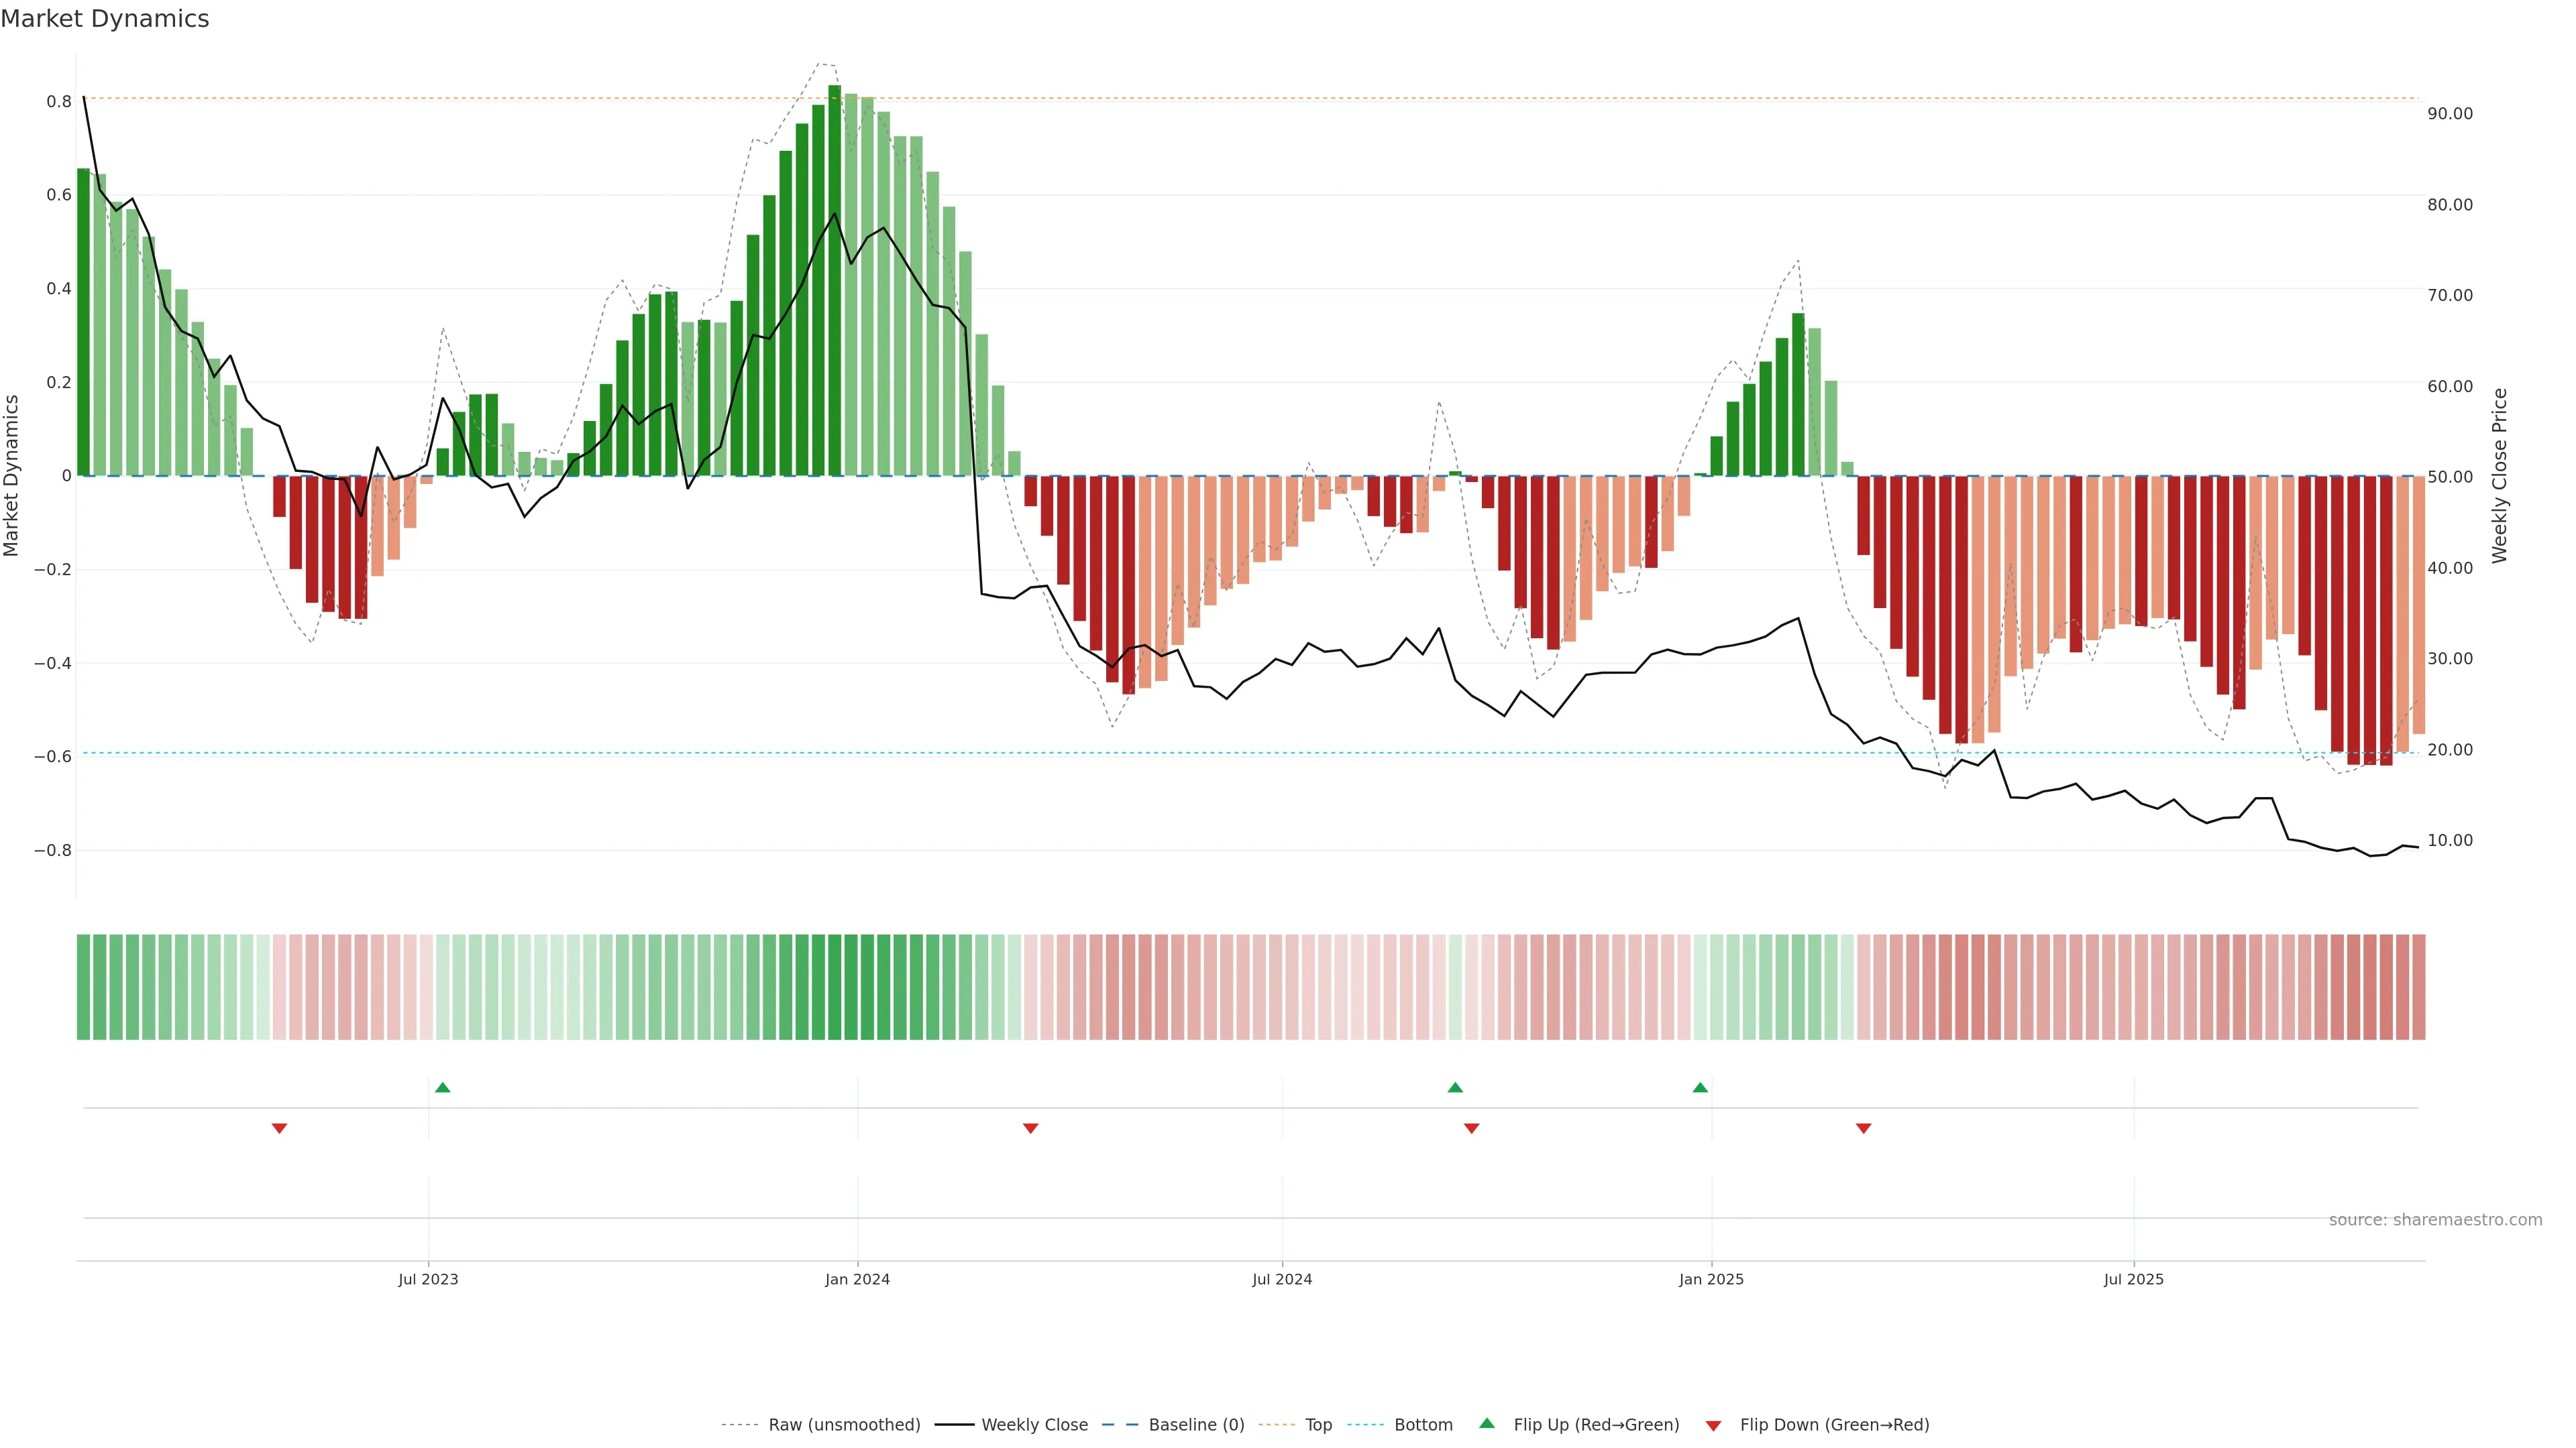This screenshot has height=1448, width=2576.
Task: Click the source: sharemaestro.com text
Action: click(2435, 1220)
